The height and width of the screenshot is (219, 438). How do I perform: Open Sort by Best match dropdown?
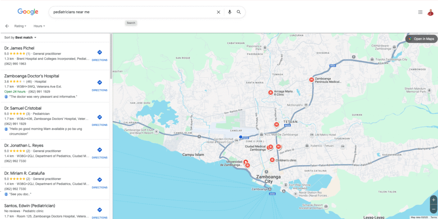[x=21, y=37]
